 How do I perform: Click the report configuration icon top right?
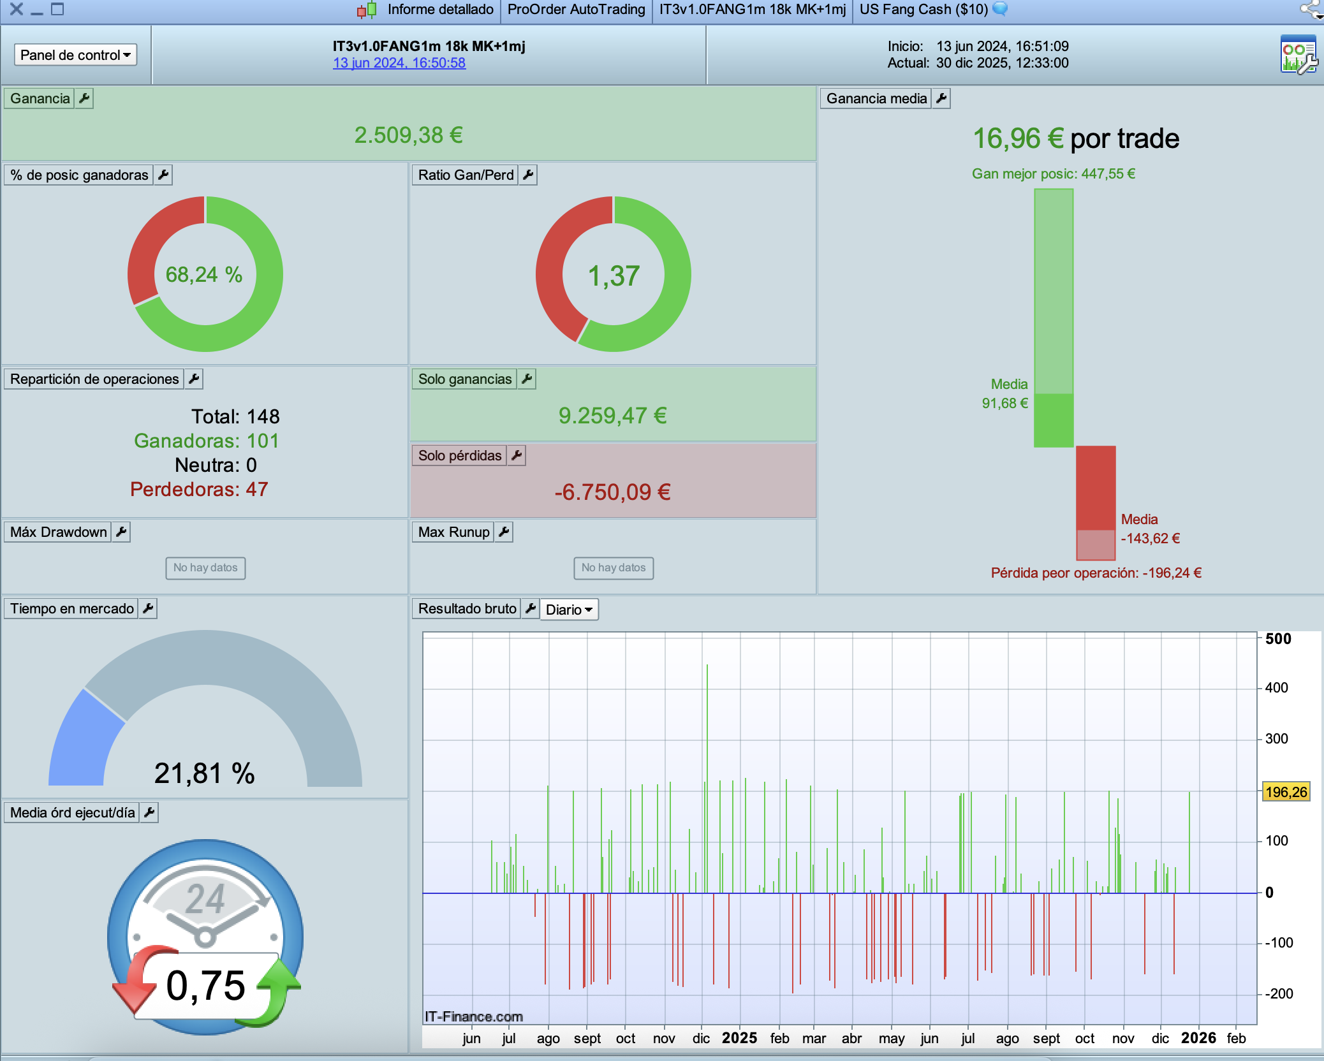point(1298,55)
